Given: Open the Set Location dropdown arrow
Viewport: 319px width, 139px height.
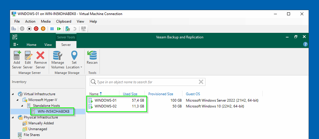Looking at the screenshot, I should tap(81, 67).
